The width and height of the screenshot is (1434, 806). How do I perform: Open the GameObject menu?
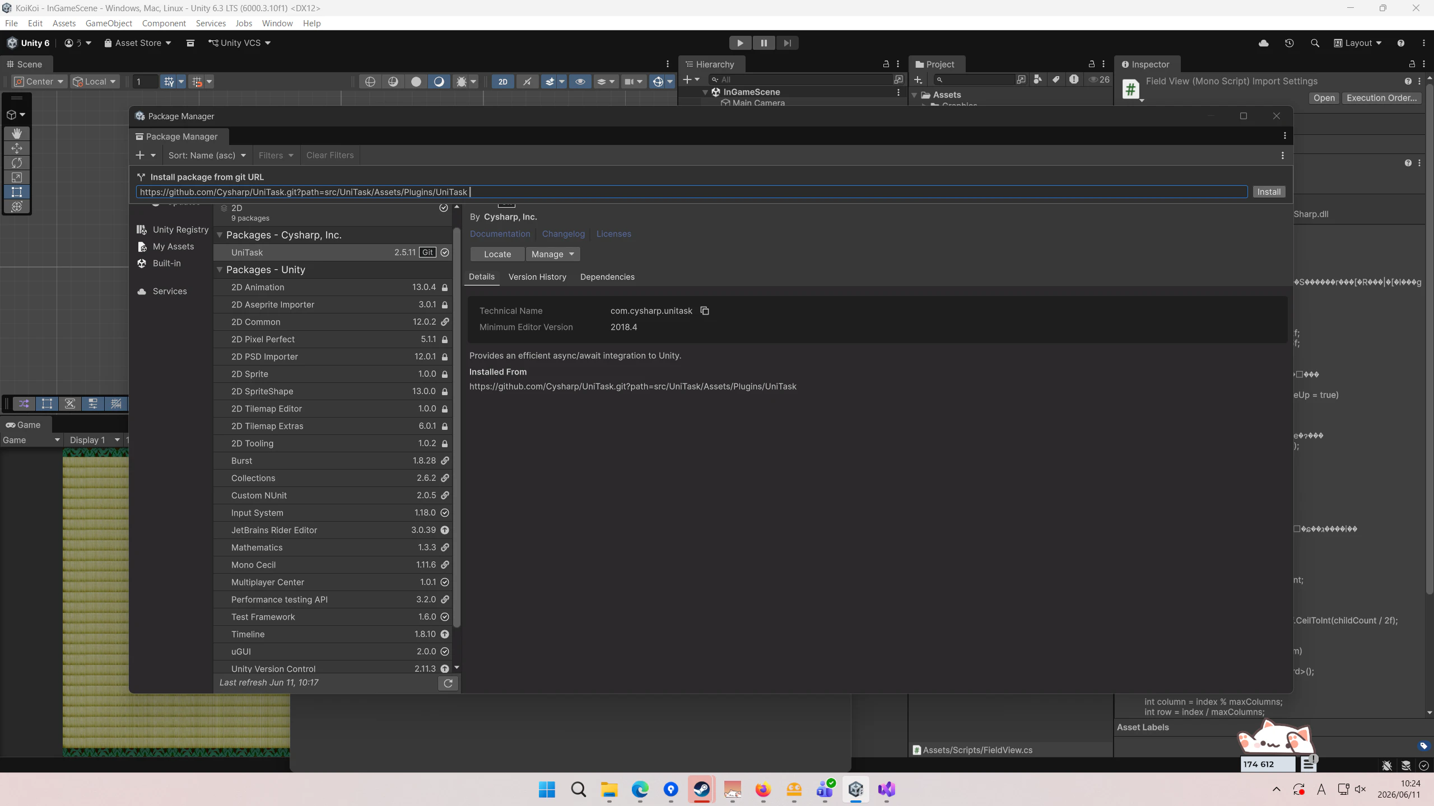point(109,24)
